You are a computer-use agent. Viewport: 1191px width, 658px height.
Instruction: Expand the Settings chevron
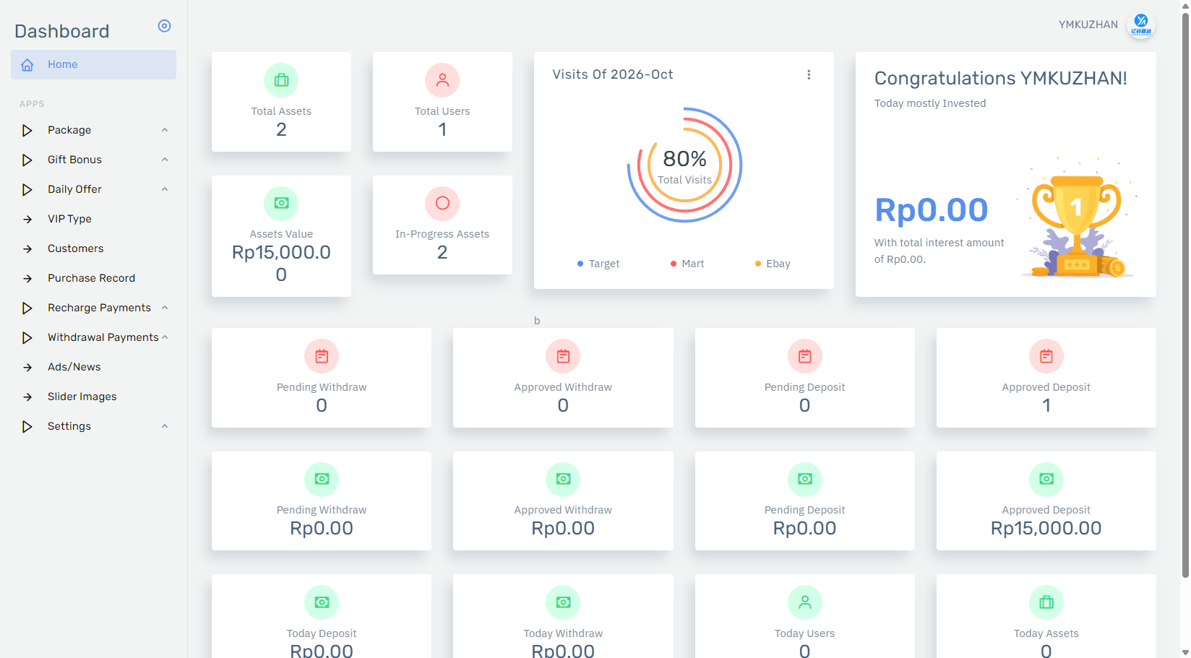point(165,426)
